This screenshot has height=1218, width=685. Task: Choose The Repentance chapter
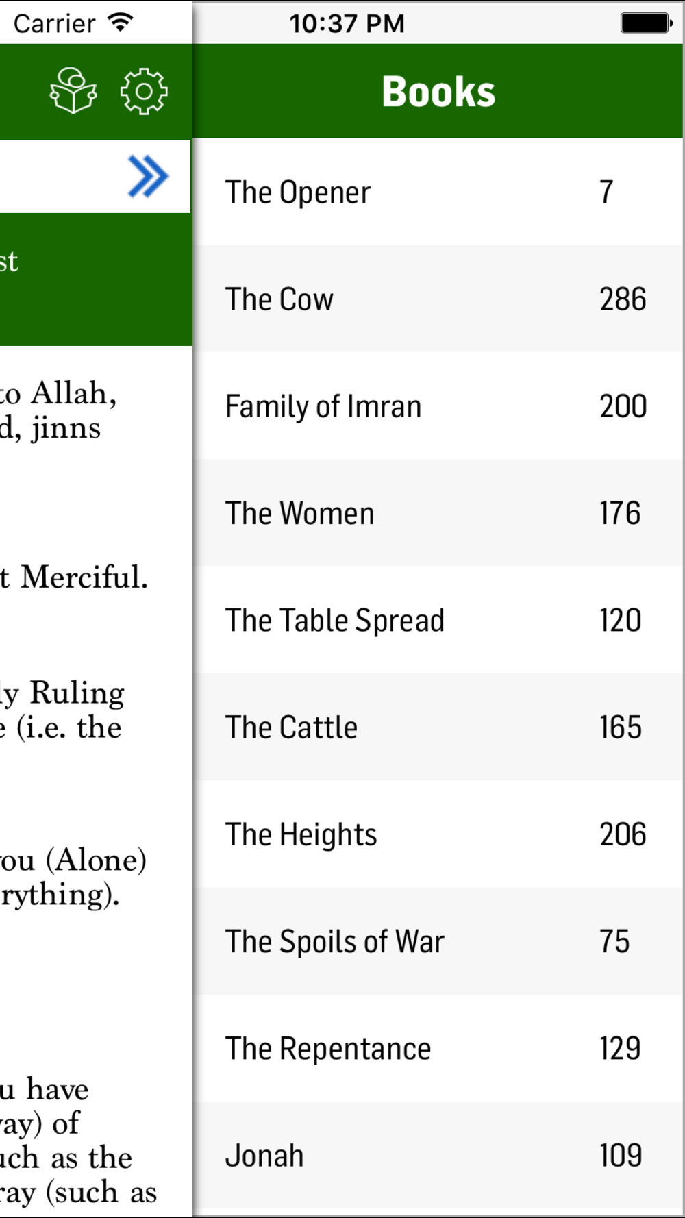tap(328, 1049)
